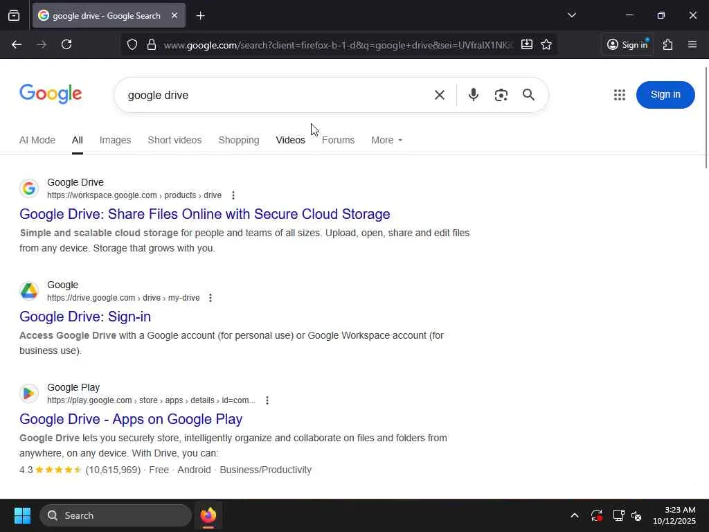709x532 pixels.
Task: Switch to Short videos tab
Action: [x=174, y=140]
